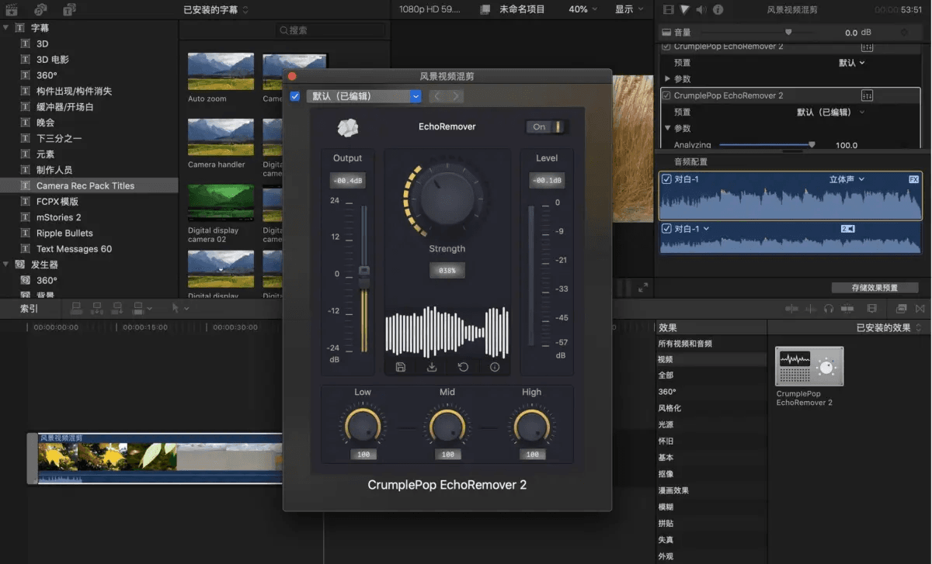Show the video inspector icon
This screenshot has width=932, height=564.
668,9
